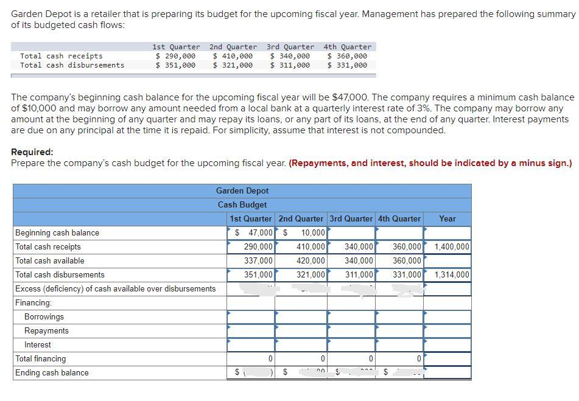Screen dimensions: 579x401
Task: Select 2nd Quarter Interest input cell
Action: [301, 345]
